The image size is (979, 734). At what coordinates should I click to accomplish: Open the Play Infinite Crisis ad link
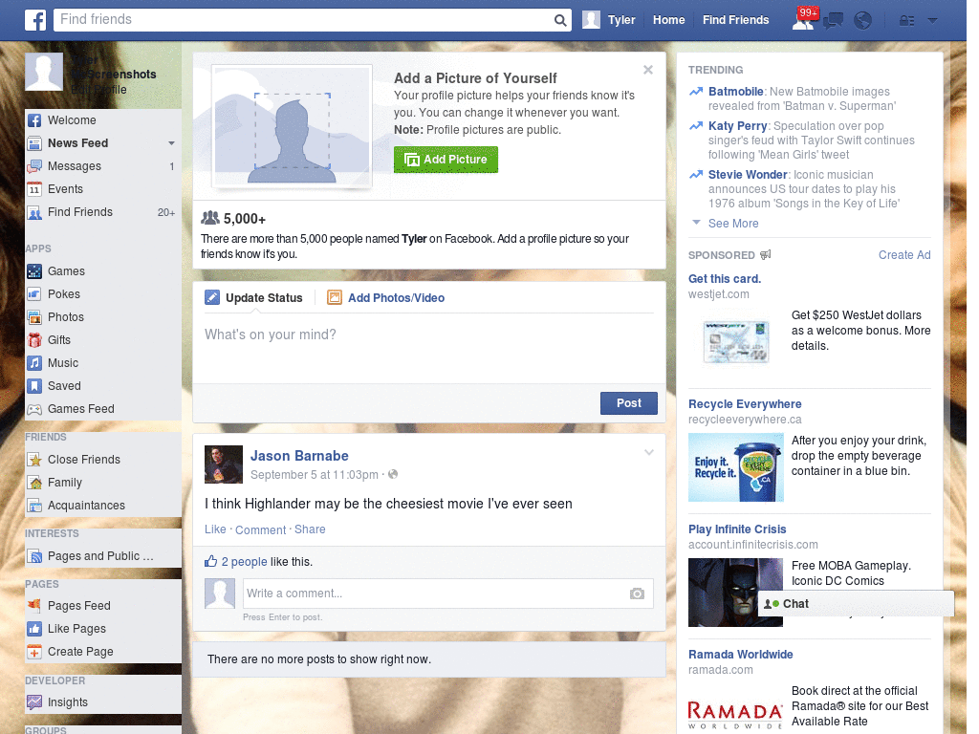737,529
